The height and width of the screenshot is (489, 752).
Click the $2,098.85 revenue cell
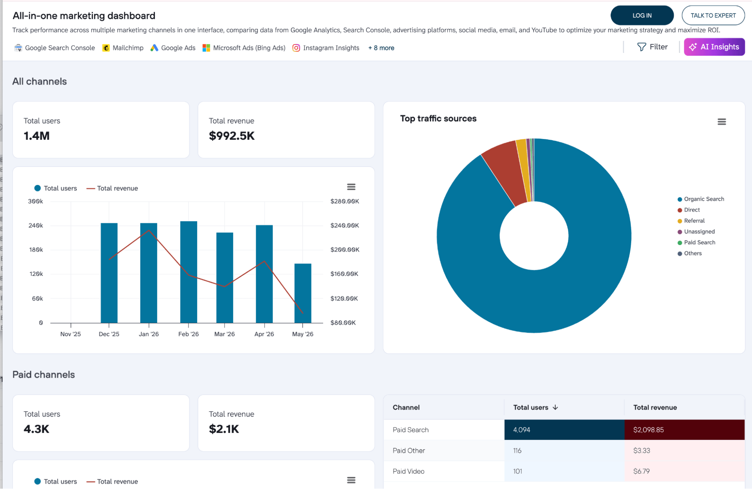pos(684,430)
